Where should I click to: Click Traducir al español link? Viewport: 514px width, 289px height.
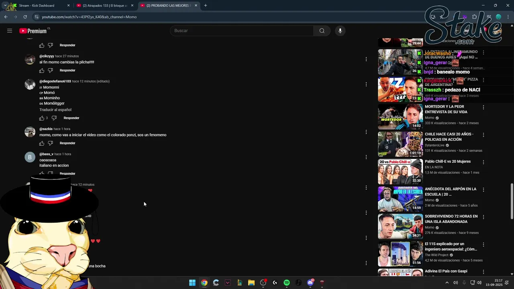click(x=55, y=110)
